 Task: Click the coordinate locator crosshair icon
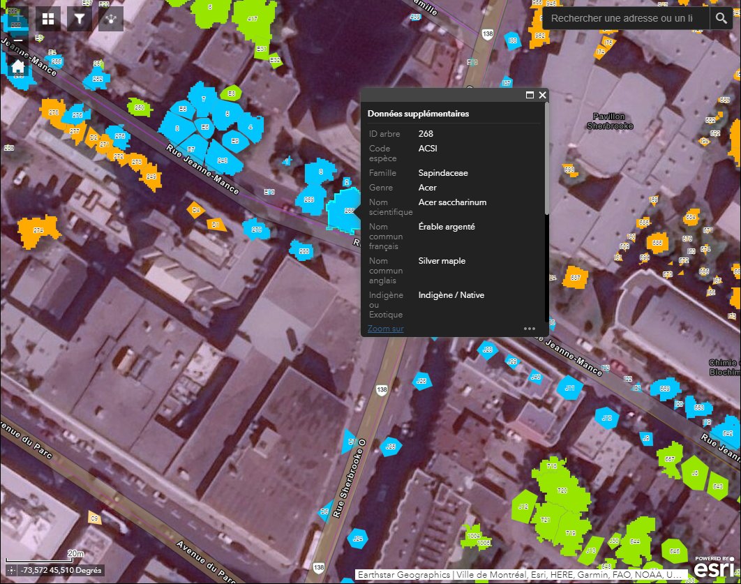tap(11, 570)
